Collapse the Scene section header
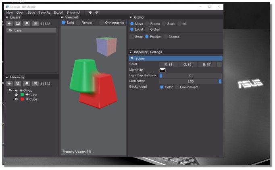The width and height of the screenshot is (275, 170). pos(132,59)
